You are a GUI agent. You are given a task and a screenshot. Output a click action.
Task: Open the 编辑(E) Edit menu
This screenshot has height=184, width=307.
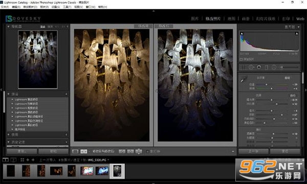click(x=16, y=7)
